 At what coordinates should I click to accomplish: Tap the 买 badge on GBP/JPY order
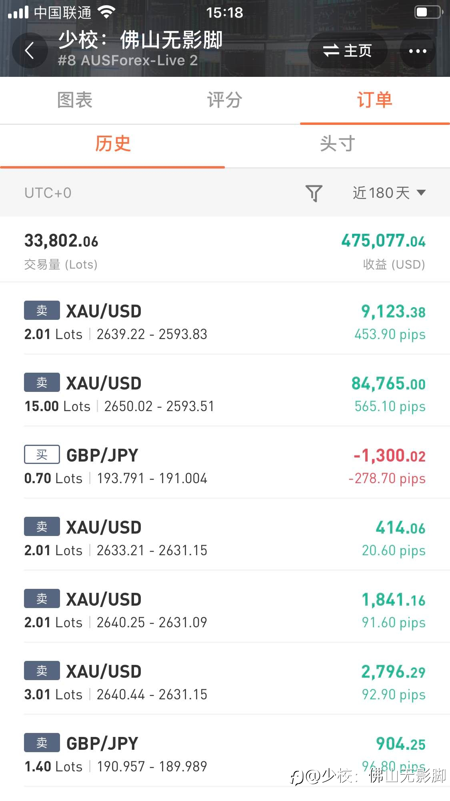click(x=42, y=454)
